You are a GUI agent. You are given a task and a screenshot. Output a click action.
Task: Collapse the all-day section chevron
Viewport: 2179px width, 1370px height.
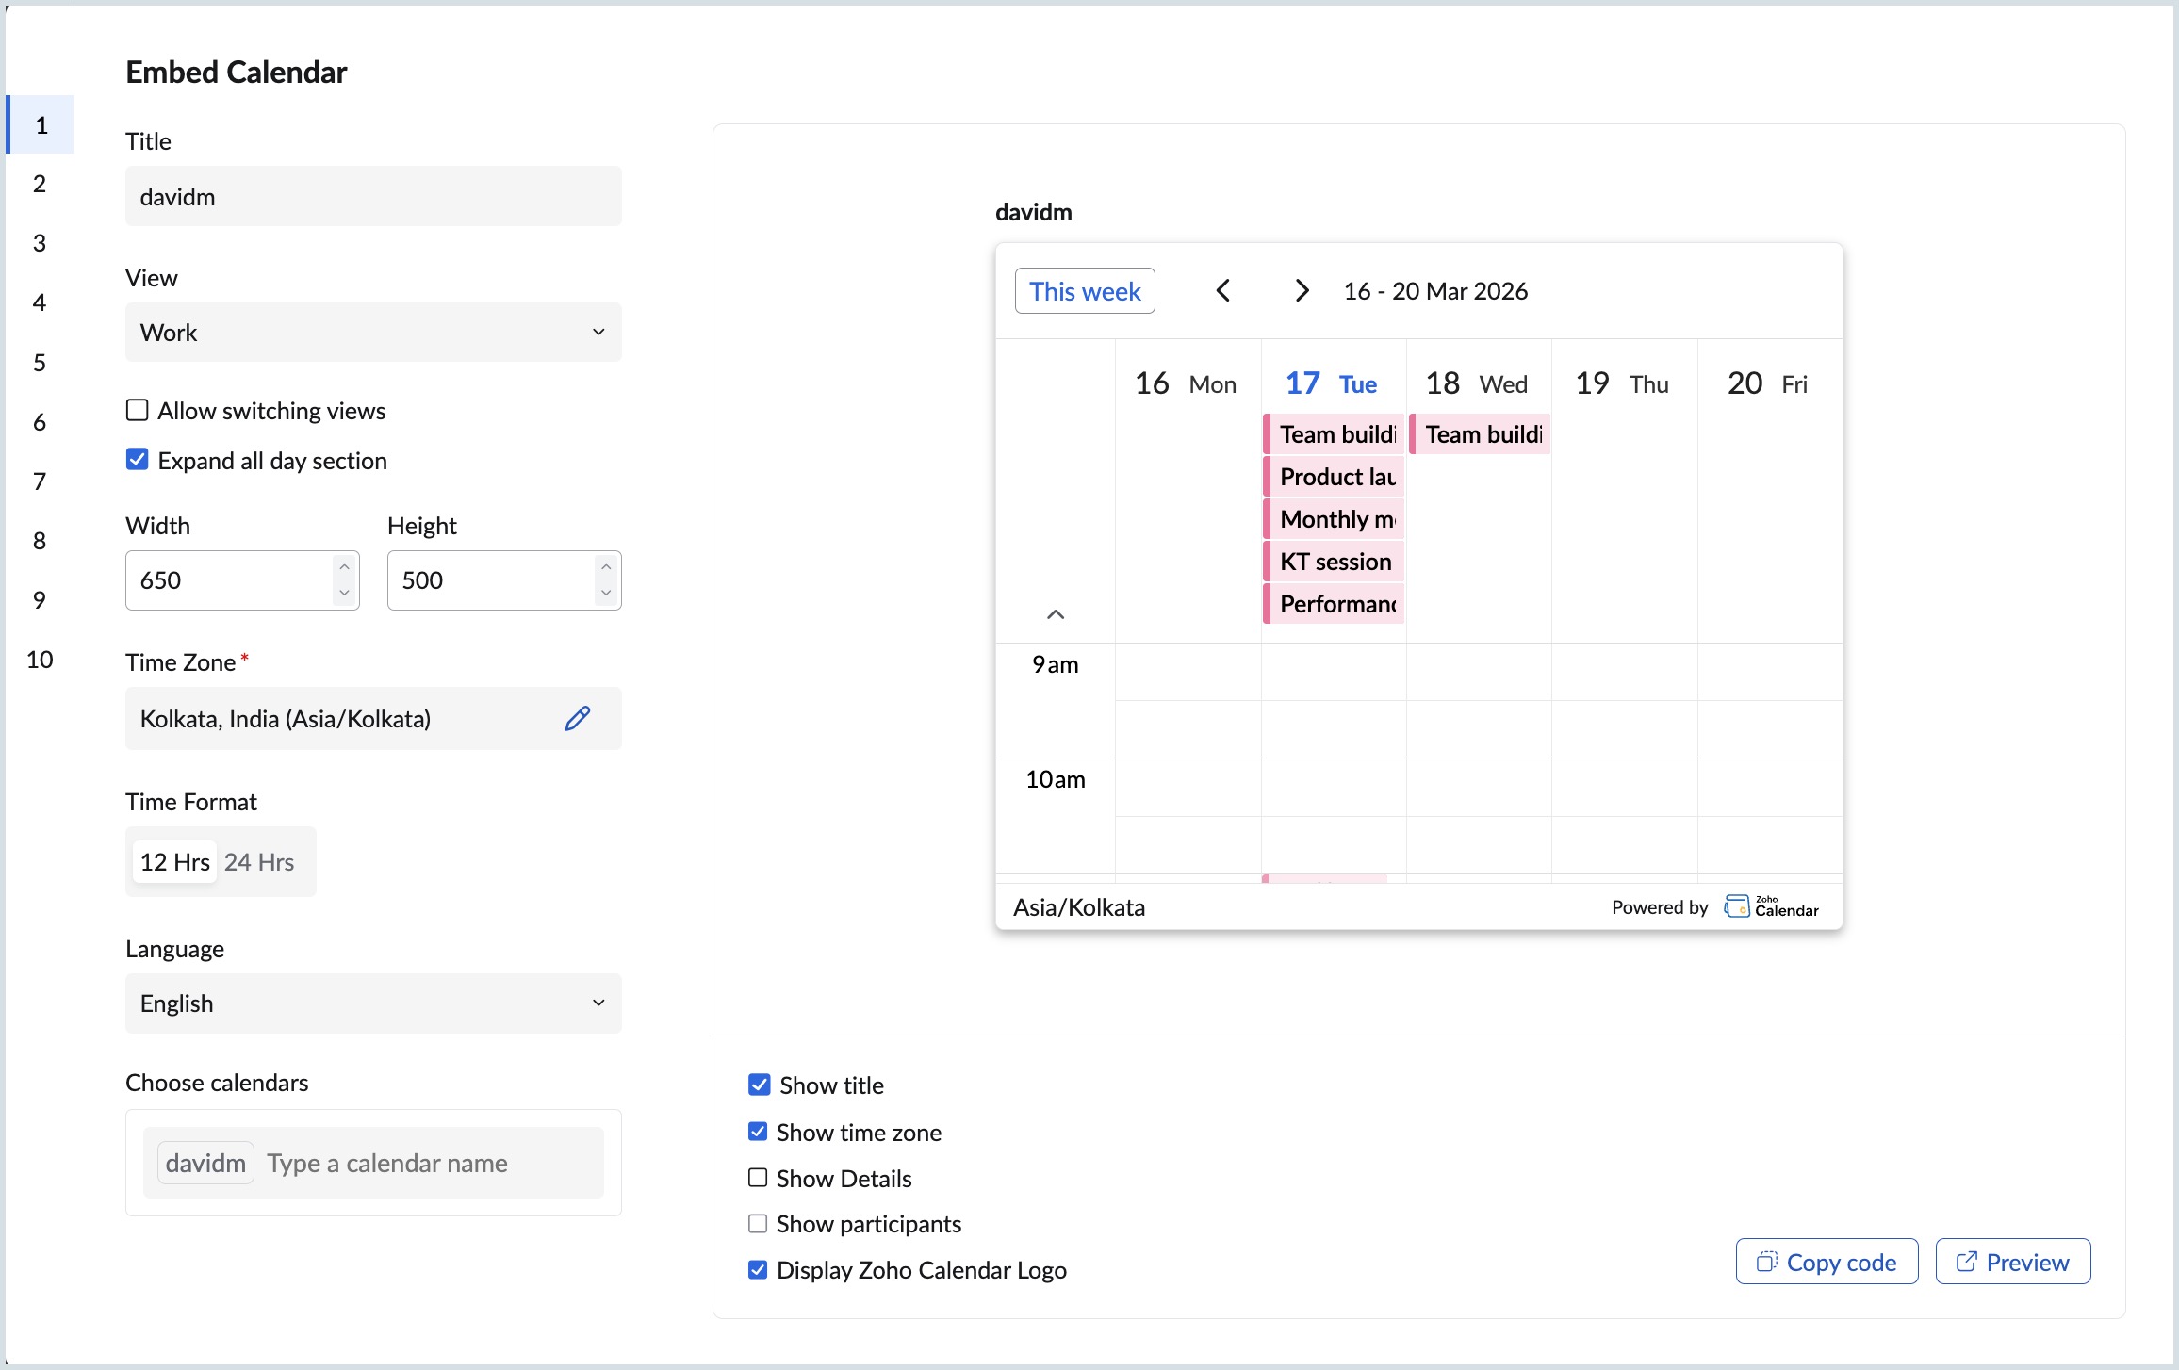(x=1056, y=612)
